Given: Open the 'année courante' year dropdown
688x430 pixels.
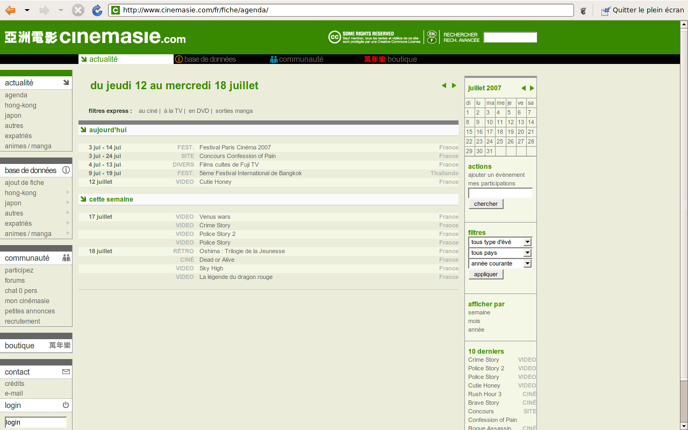Looking at the screenshot, I should tap(500, 264).
